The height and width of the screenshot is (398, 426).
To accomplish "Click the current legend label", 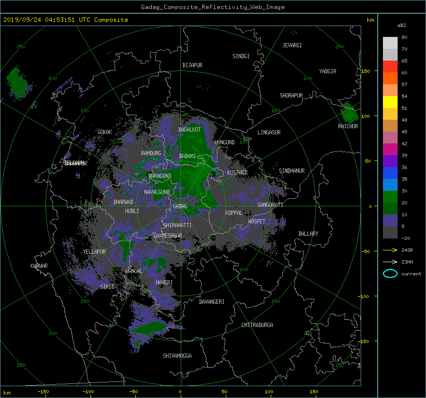I will tap(411, 274).
